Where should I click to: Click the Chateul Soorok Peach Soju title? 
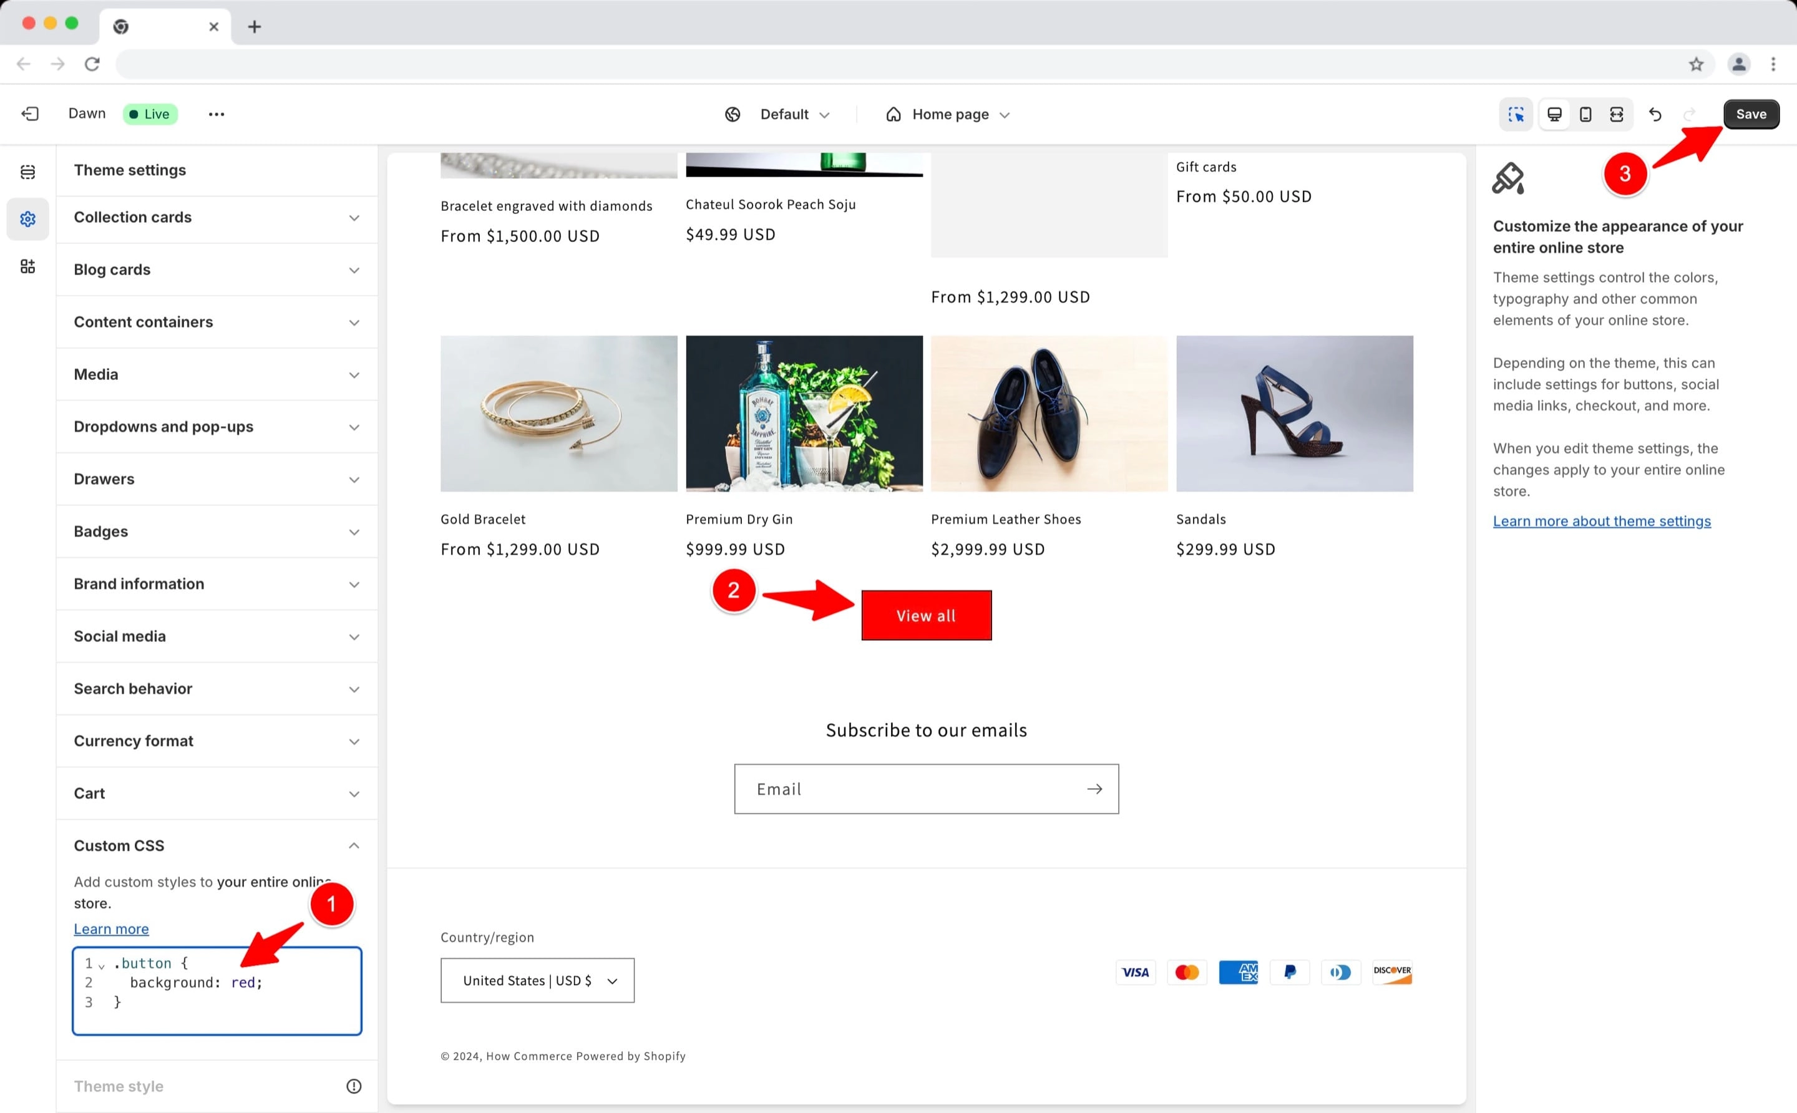(x=771, y=205)
